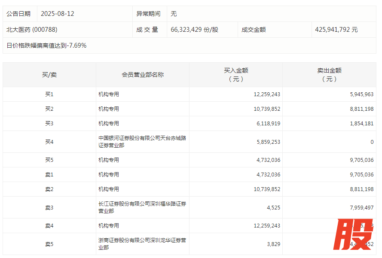Image resolution: width=382 pixels, height=258 pixels.
Task: Click the 买4 row 卖出金额 value 0
Action: tap(372, 142)
